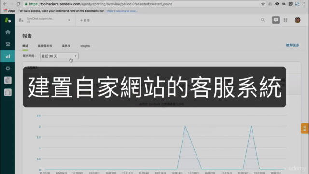Screen dimensions: 309x174
Task: Open the chat conversations icon
Action: pyautogui.click(x=276, y=20)
